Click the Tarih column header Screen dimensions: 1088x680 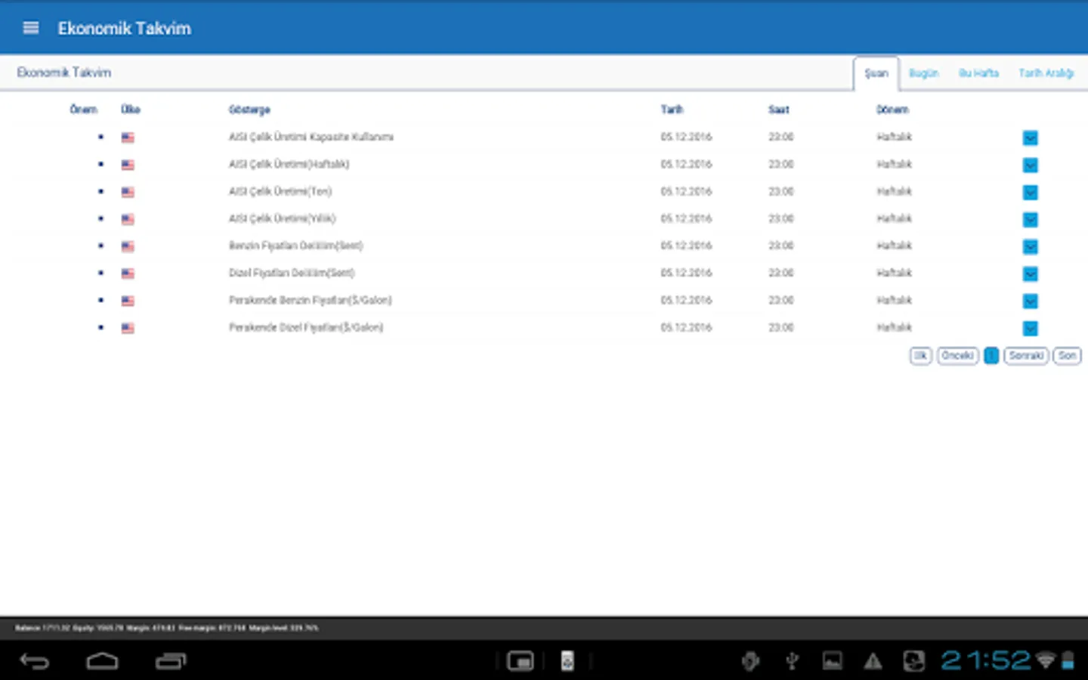click(672, 110)
